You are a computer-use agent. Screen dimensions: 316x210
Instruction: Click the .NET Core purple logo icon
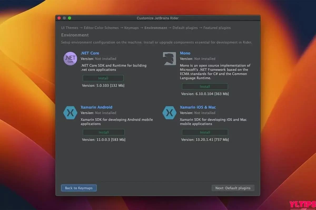[x=70, y=58]
